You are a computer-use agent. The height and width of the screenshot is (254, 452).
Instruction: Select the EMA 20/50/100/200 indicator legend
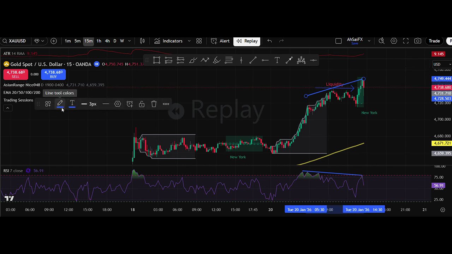click(x=22, y=92)
